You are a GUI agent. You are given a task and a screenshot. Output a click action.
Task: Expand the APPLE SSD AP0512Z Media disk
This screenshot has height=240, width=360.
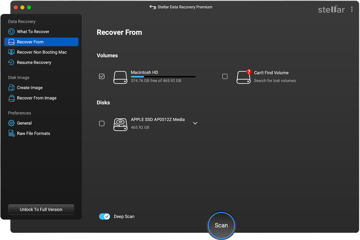coord(195,123)
